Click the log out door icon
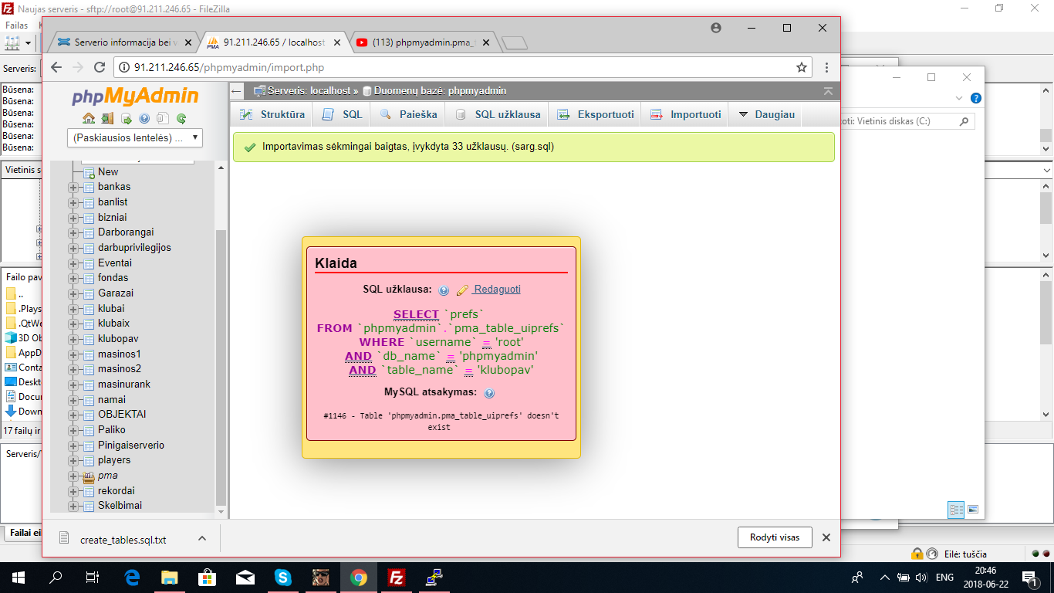The width and height of the screenshot is (1054, 593). coord(107,118)
